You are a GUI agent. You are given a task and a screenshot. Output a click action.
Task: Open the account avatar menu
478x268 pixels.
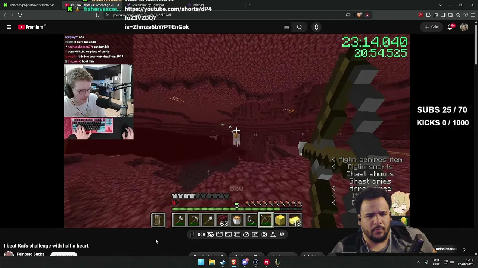pos(464,27)
